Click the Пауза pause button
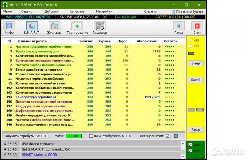The image size is (248, 160). (178, 28)
